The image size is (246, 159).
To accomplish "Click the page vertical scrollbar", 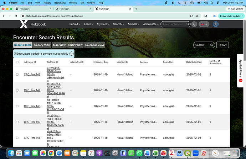I will [x=245, y=39].
